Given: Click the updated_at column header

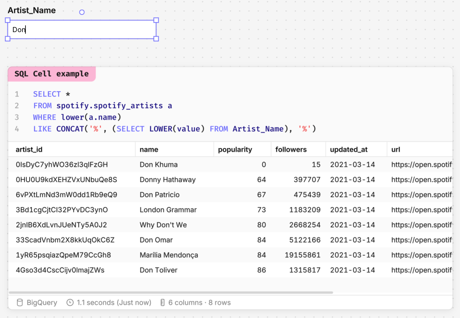Looking at the screenshot, I should (349, 149).
